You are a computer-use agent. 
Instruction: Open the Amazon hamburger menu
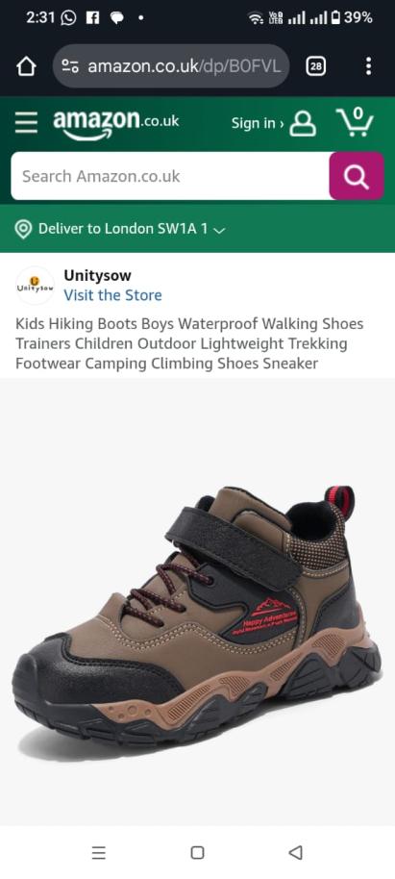pyautogui.click(x=26, y=122)
